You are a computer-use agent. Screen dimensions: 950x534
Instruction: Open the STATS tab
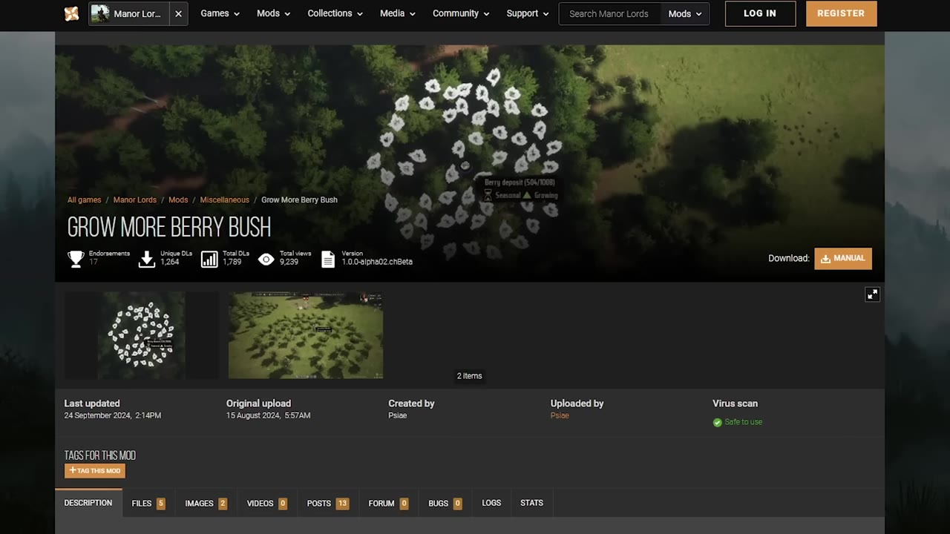[531, 503]
